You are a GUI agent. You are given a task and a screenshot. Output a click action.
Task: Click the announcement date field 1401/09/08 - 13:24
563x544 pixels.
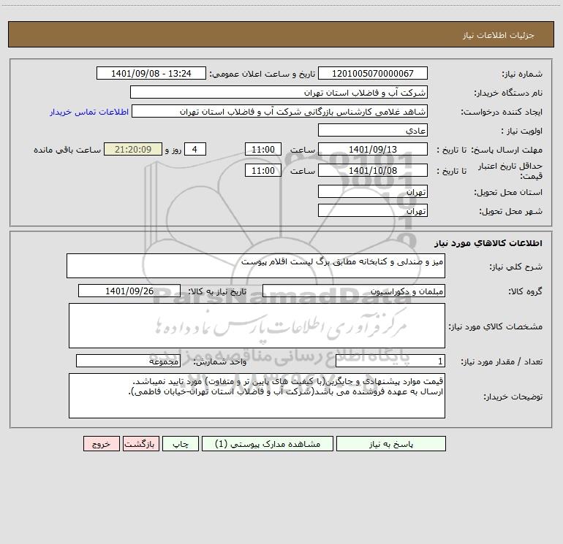pyautogui.click(x=151, y=73)
